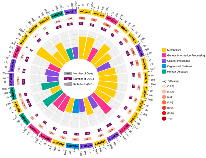The width and height of the screenshot is (206, 158).
Task: Click the Number of Gene gray legend box
Action: coord(68,73)
